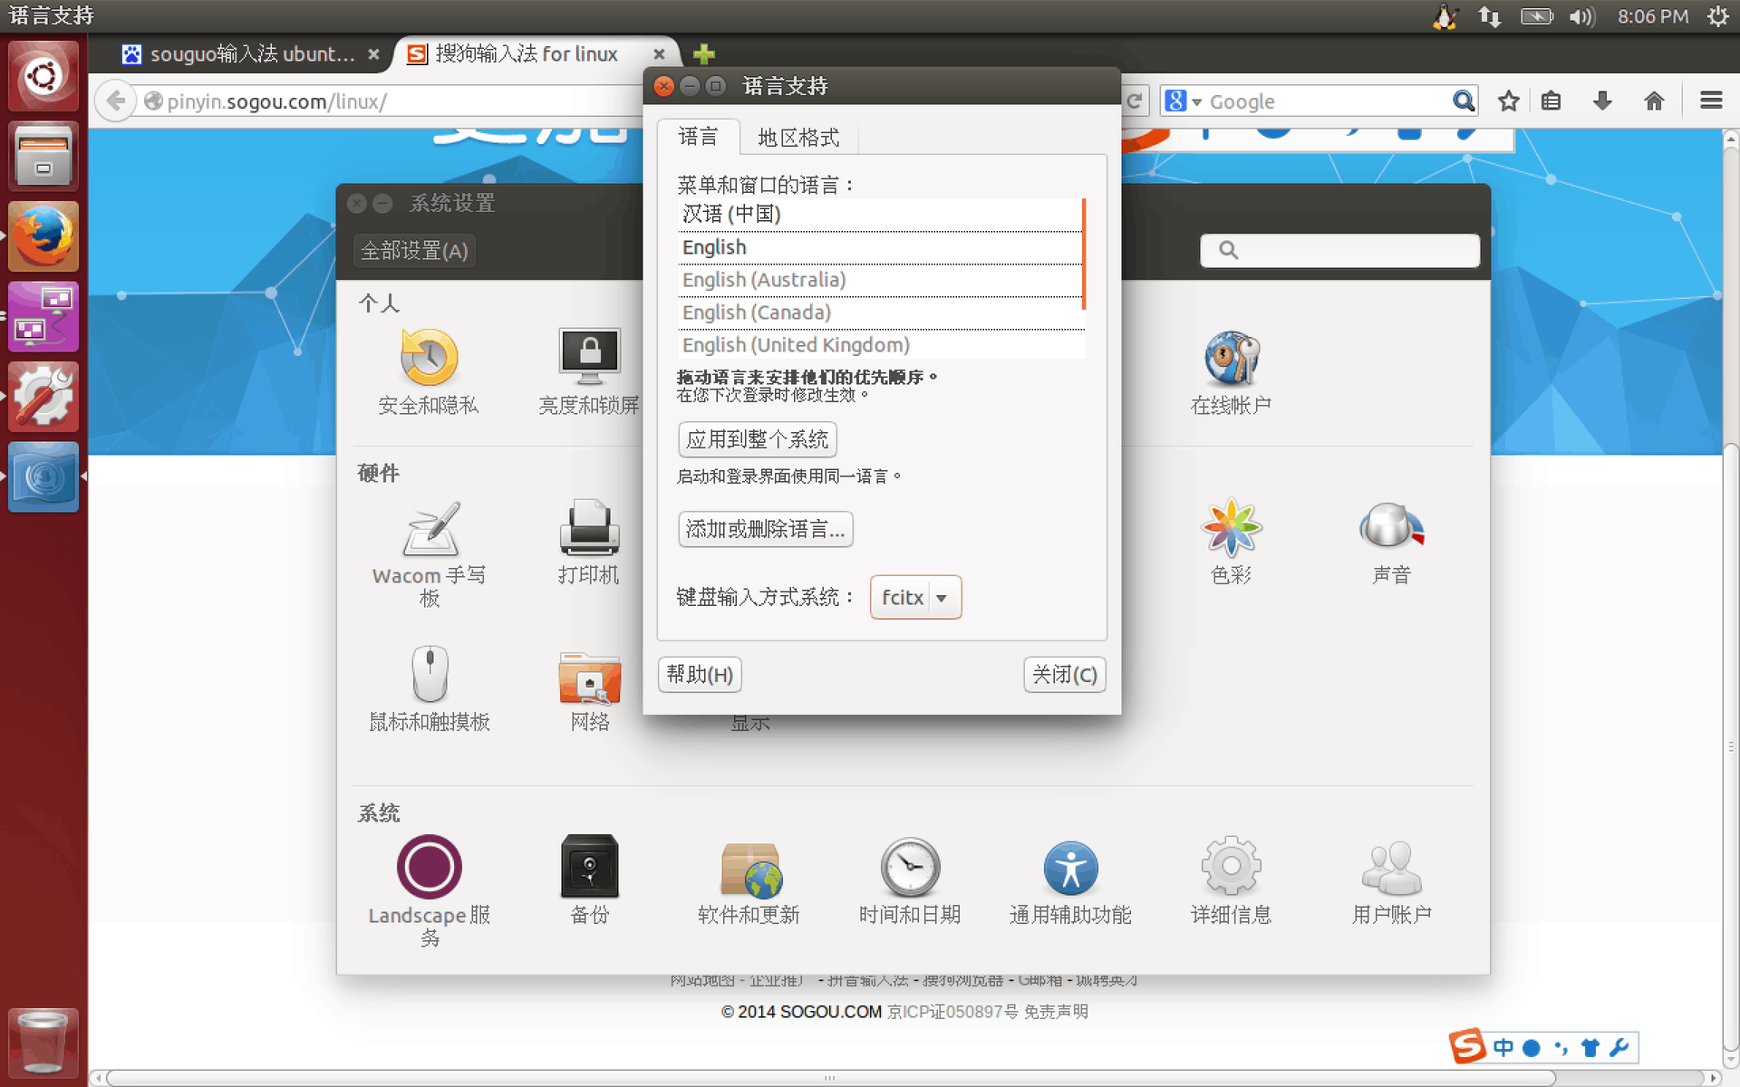Open 安全和隐私 settings icon

[429, 371]
